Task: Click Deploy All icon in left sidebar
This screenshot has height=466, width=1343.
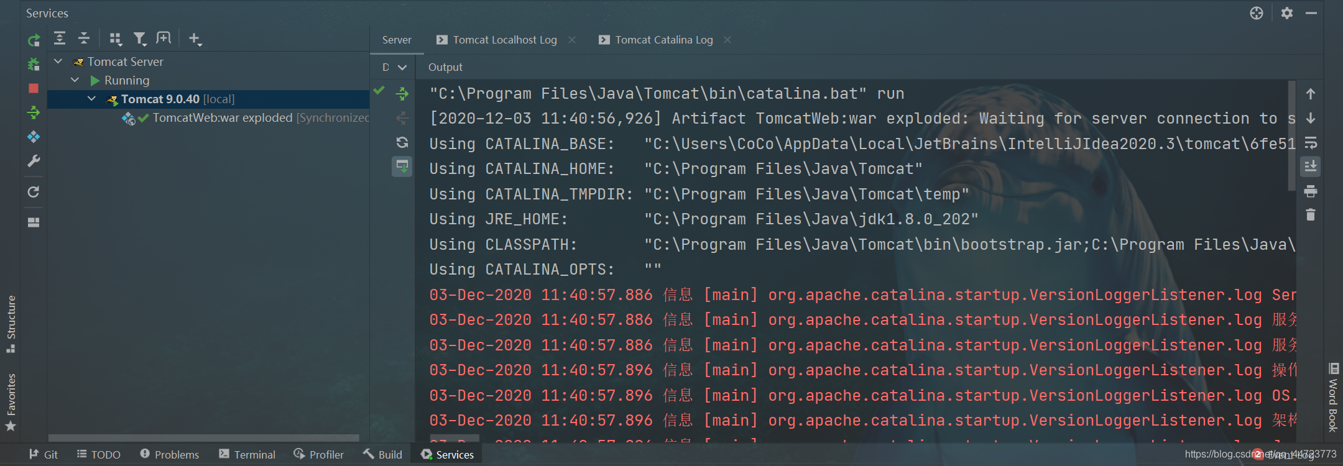Action: click(x=34, y=112)
